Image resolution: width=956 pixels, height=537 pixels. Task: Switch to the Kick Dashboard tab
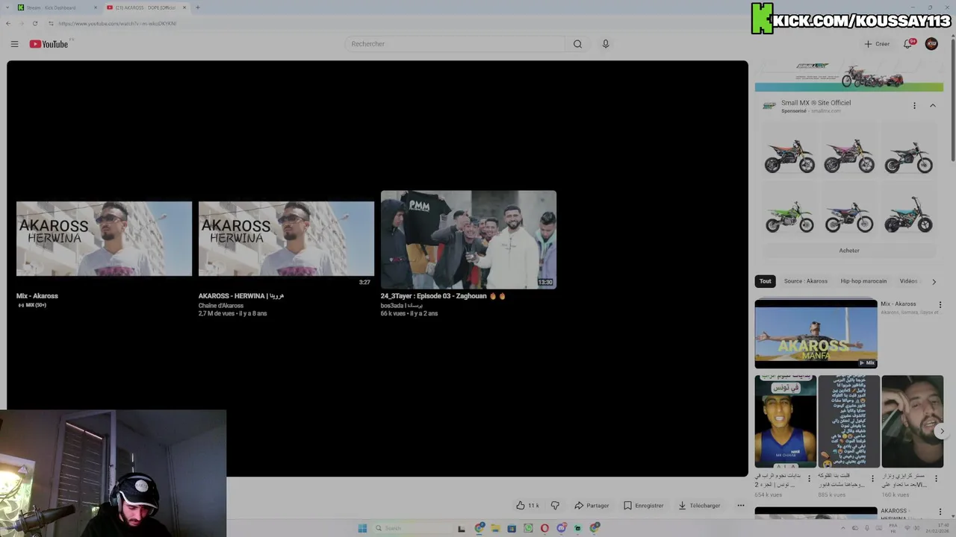coord(56,7)
